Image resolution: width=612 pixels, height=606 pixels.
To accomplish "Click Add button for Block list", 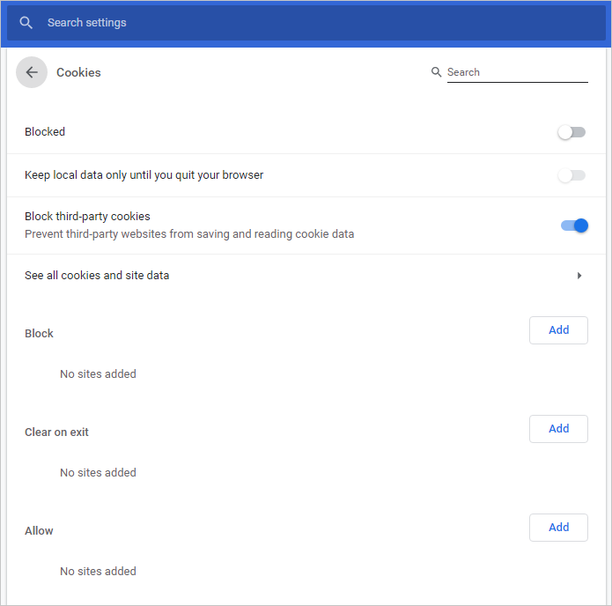I will (x=558, y=330).
